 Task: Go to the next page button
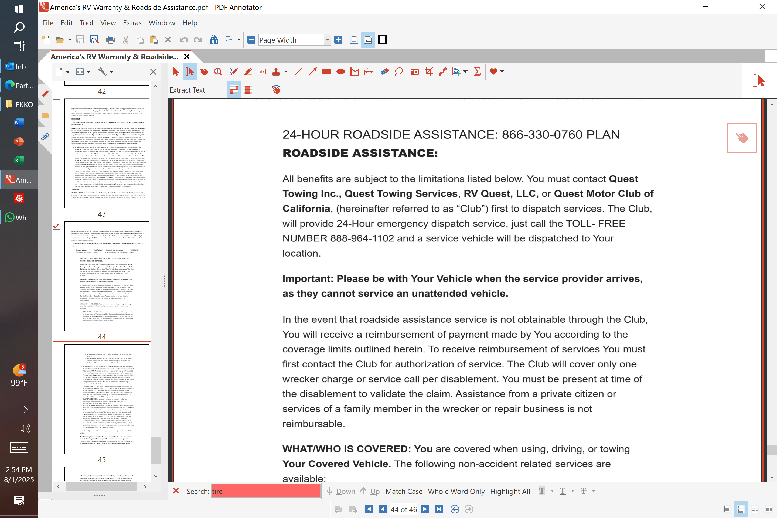[425, 509]
